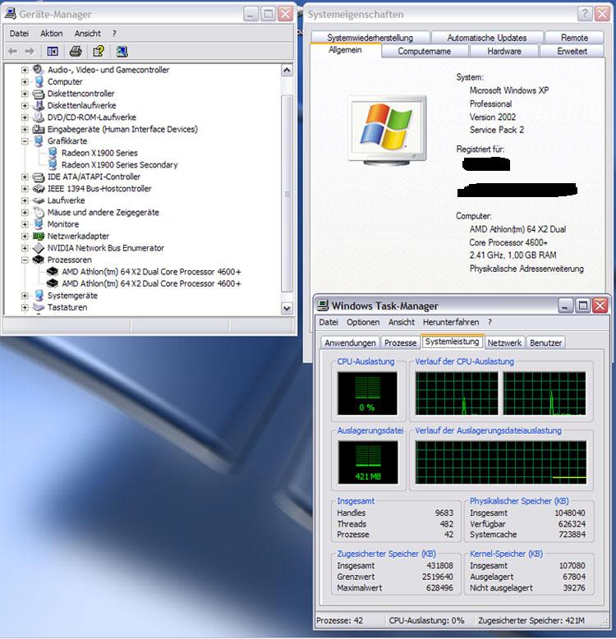Expand the Monitore node
This screenshot has height=639, width=616.
point(25,224)
